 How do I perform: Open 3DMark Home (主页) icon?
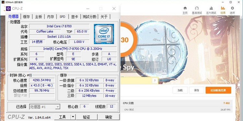[185, 8]
